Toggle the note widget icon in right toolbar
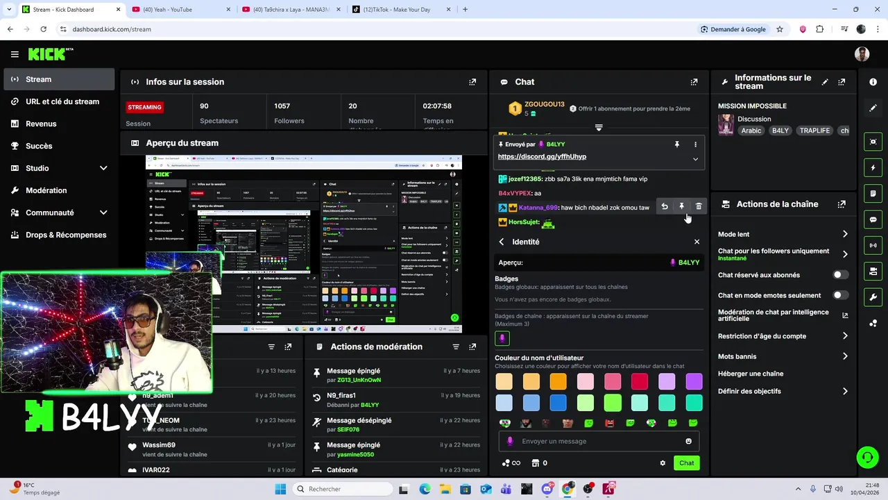The image size is (888, 500). point(873,193)
